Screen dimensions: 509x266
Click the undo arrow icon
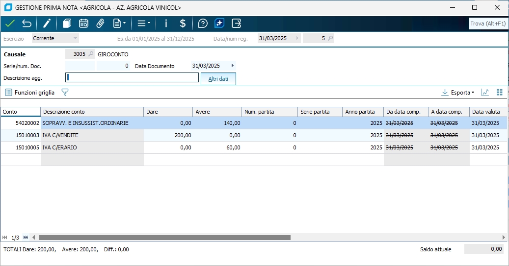click(27, 23)
